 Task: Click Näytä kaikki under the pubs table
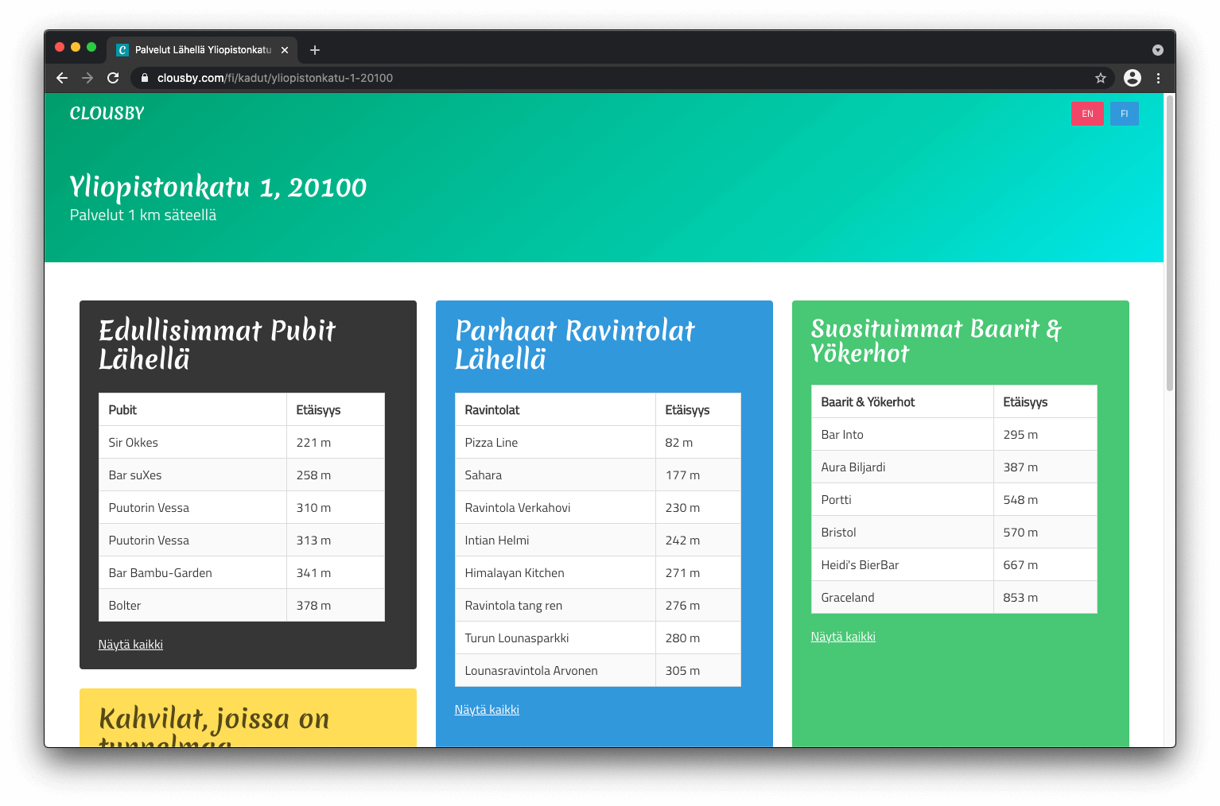tap(130, 645)
